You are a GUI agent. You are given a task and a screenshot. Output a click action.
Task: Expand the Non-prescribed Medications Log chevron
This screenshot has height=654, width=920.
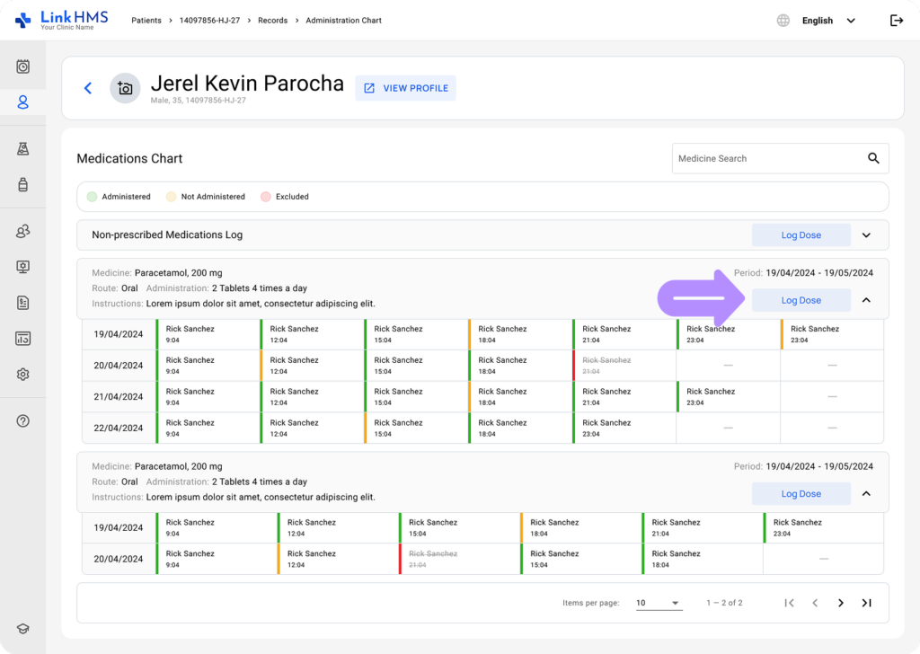tap(866, 235)
